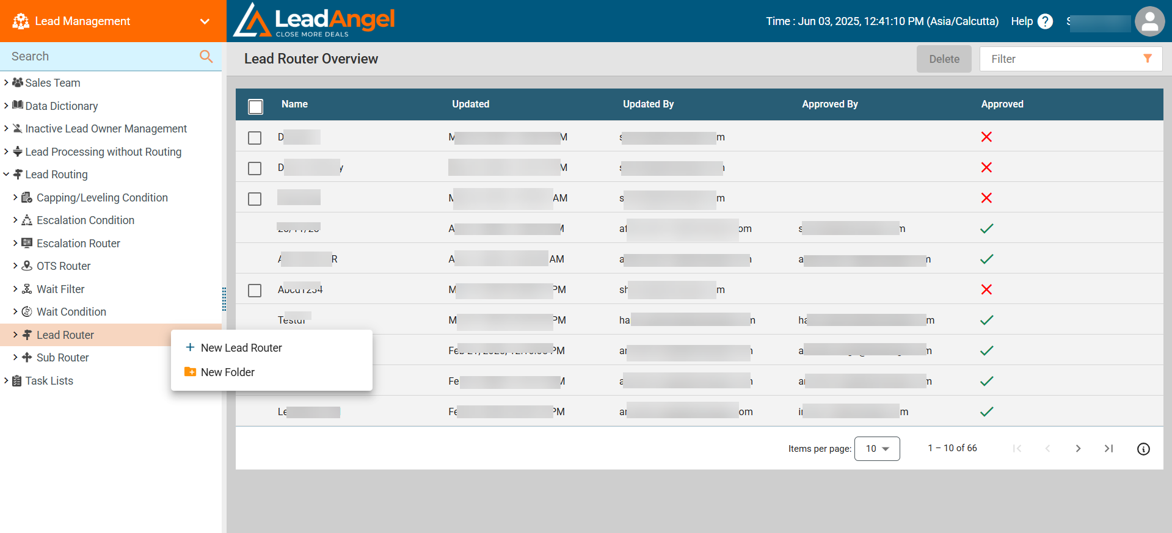Screen dimensions: 1172x533
Task: Choose New Folder from context menu
Action: click(227, 372)
